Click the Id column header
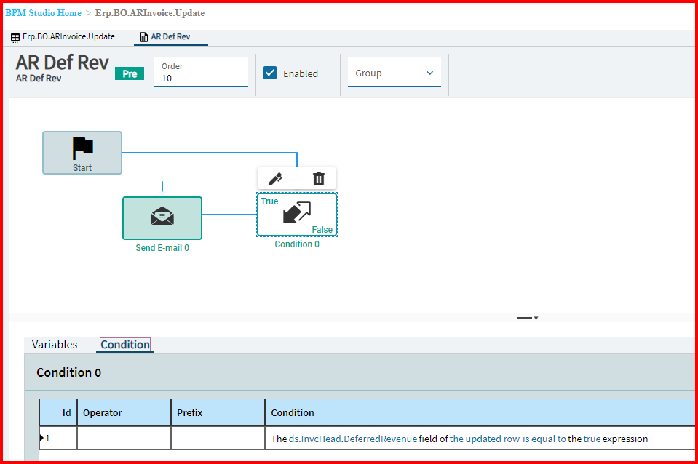 point(58,413)
